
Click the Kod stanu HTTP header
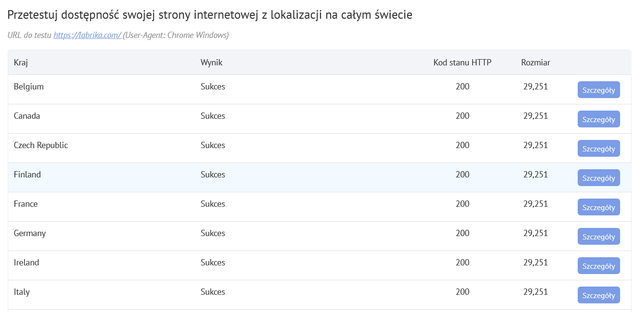point(462,62)
